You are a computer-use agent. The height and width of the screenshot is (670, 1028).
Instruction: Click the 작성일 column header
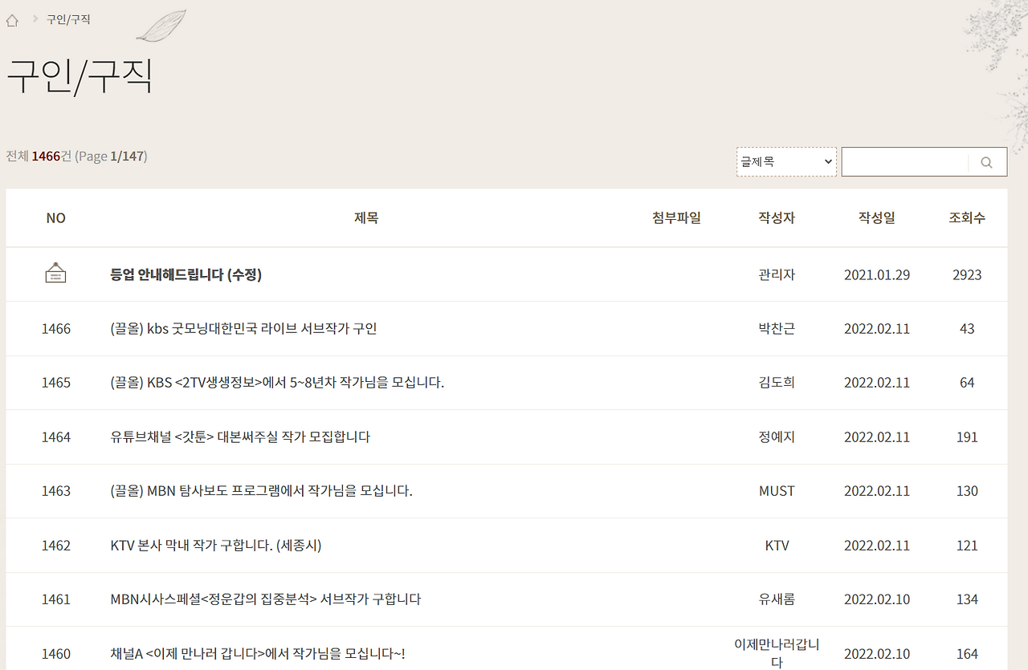[877, 218]
